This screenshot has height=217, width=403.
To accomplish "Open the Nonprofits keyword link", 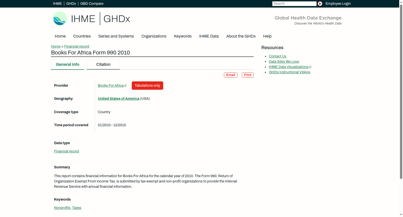I will pos(62,208).
